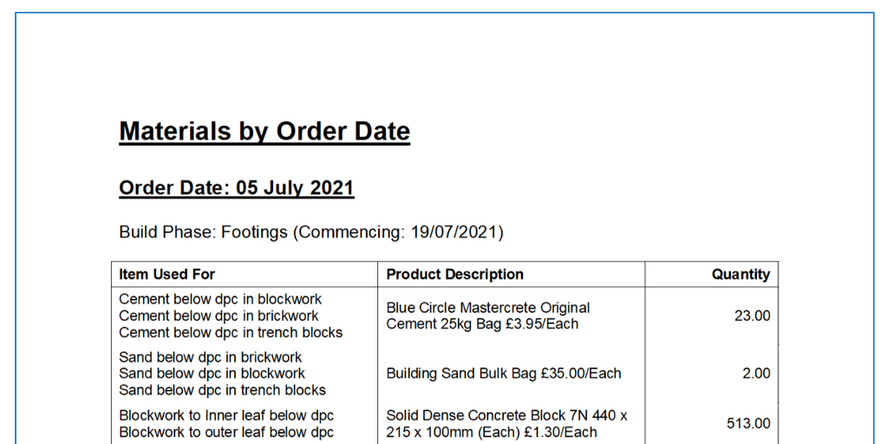Select the 'Quantity' column header
The width and height of the screenshot is (888, 444).
741,274
